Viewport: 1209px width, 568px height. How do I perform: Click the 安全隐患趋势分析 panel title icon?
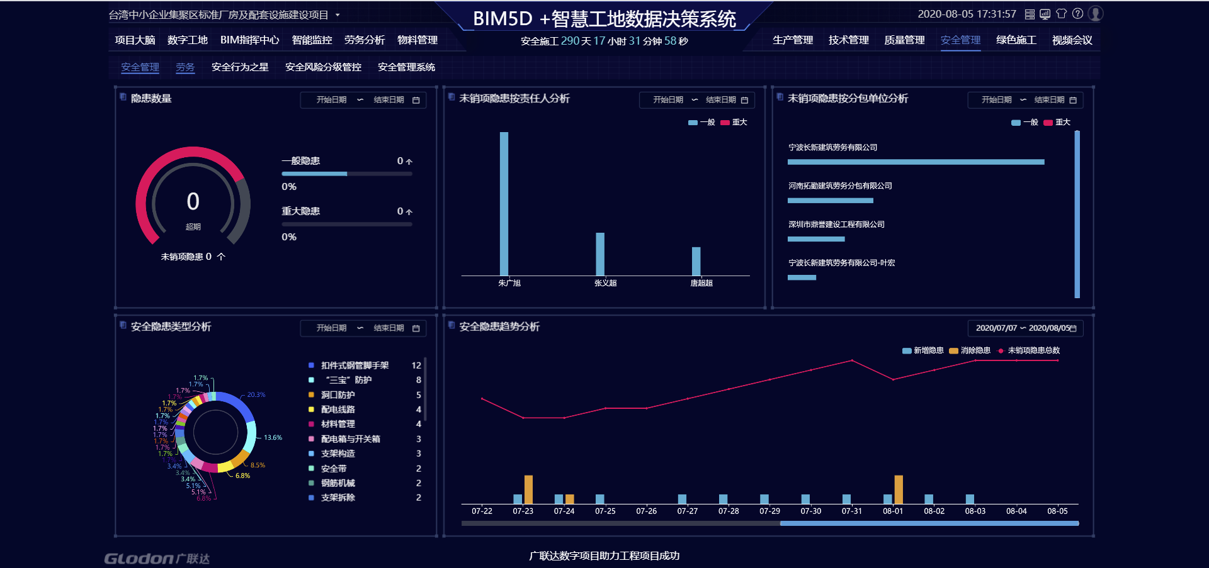451,325
